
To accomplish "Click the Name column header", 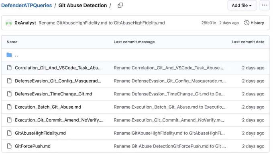I will (12, 42).
